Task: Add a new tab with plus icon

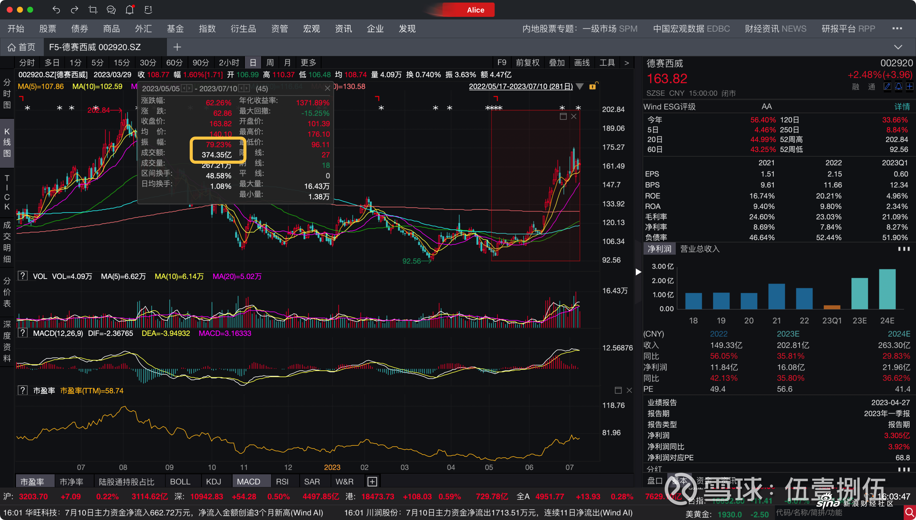Action: 177,47
